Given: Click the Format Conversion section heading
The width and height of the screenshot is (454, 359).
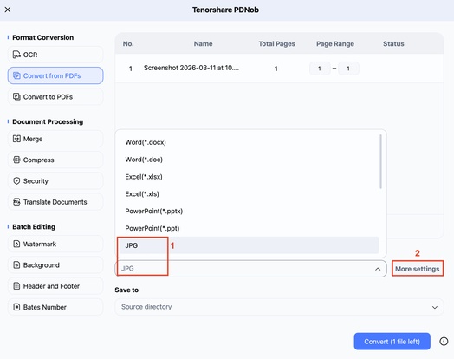Looking at the screenshot, I should click(x=42, y=37).
